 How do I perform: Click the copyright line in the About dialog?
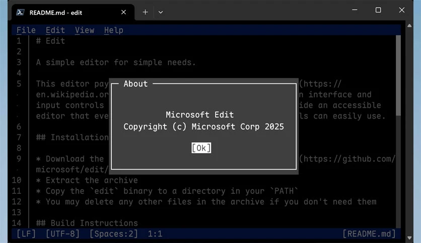point(203,127)
